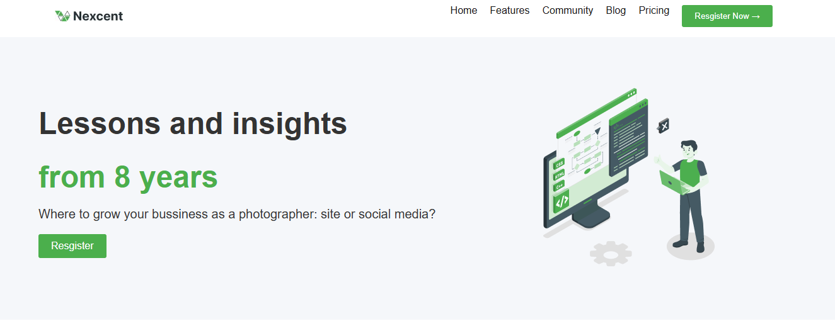Click the dark code editor window illustration
This screenshot has height=326, width=835.
pyautogui.click(x=628, y=137)
